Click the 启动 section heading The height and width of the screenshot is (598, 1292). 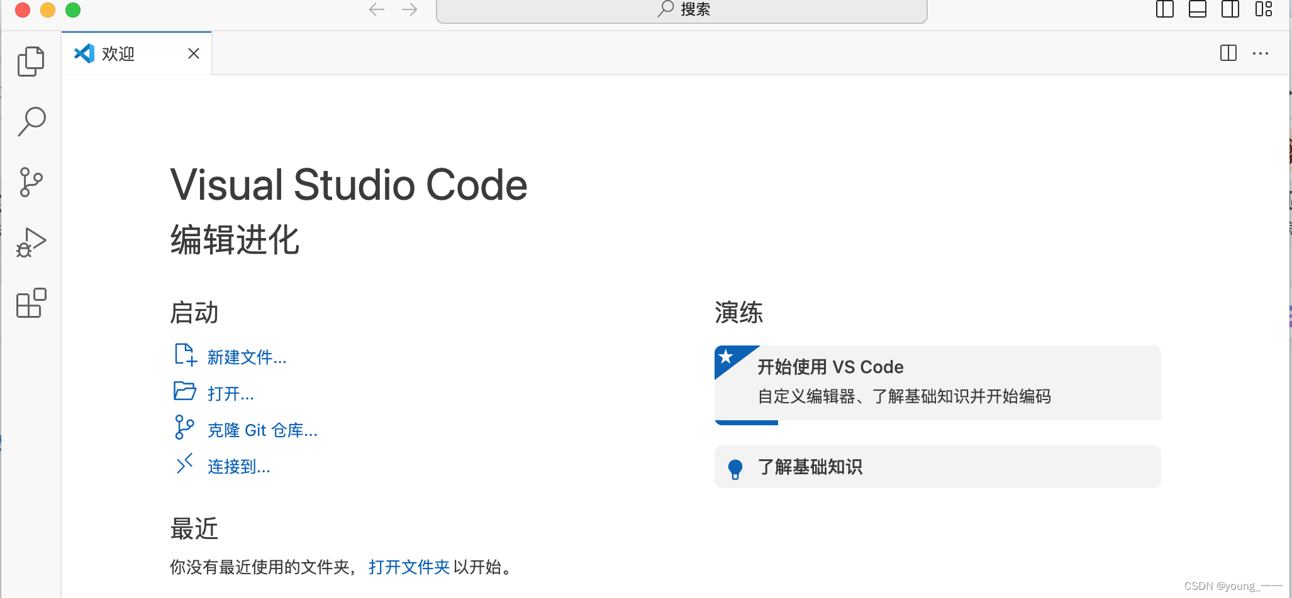194,313
